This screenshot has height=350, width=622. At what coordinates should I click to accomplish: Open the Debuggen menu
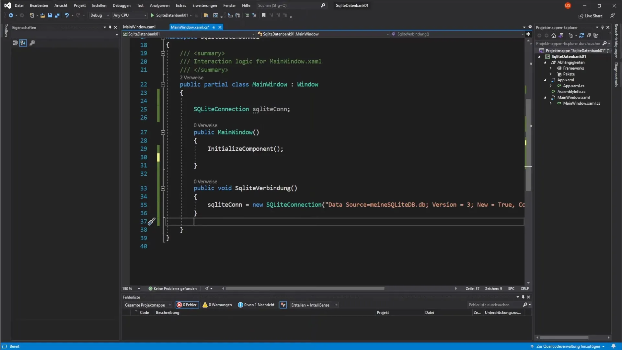pyautogui.click(x=121, y=6)
